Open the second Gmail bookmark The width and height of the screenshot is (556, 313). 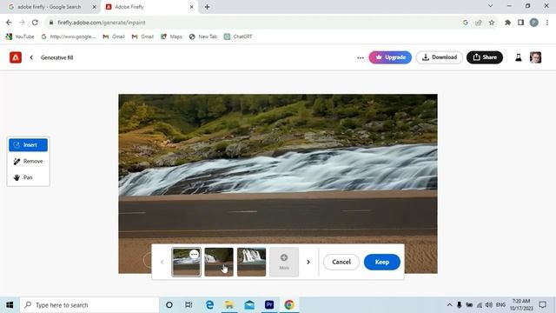(x=142, y=37)
